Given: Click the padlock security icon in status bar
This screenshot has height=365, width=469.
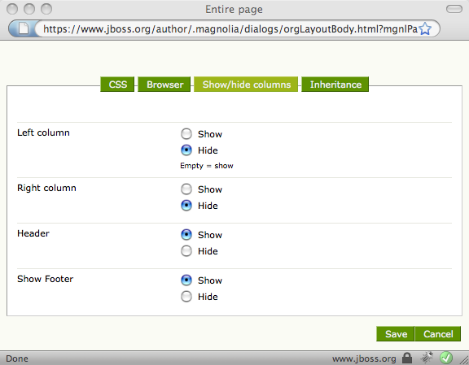Looking at the screenshot, I should [407, 357].
